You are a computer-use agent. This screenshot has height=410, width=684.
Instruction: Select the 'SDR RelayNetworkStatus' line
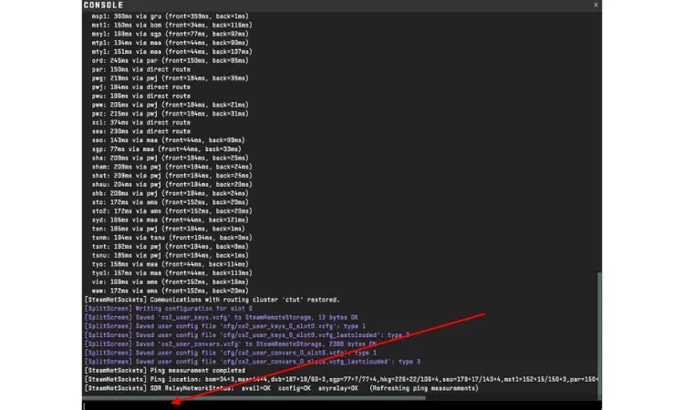(282, 388)
